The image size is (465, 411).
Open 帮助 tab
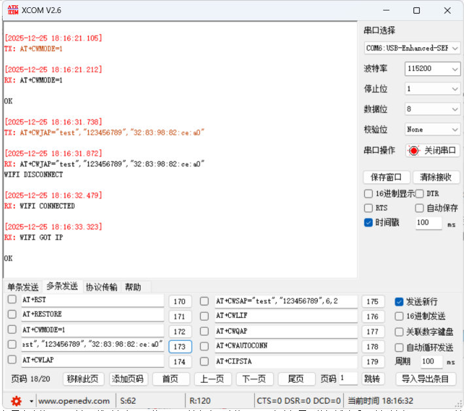(133, 287)
